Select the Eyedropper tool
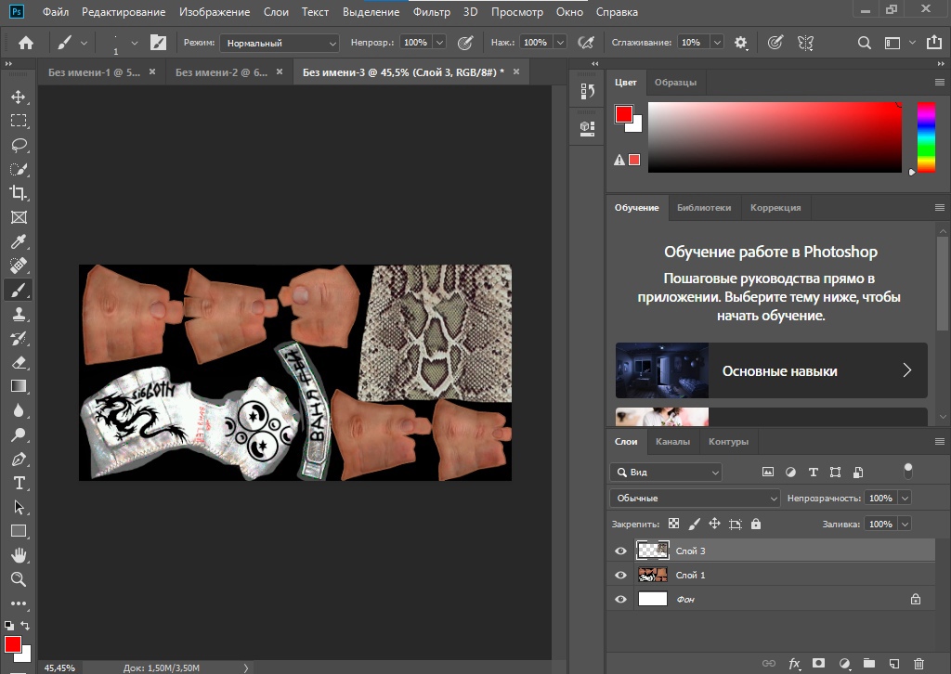 tap(18, 241)
